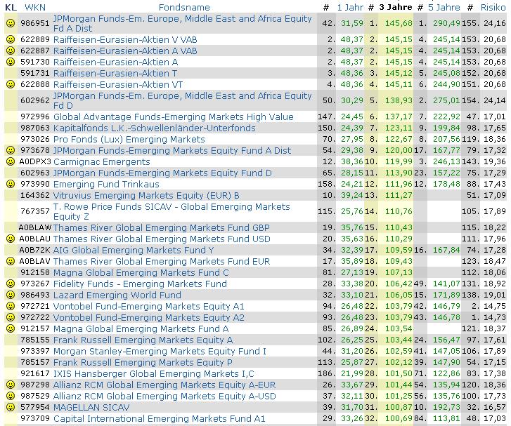Click smiley icon for MAGELLAN SICAV

pyautogui.click(x=11, y=407)
